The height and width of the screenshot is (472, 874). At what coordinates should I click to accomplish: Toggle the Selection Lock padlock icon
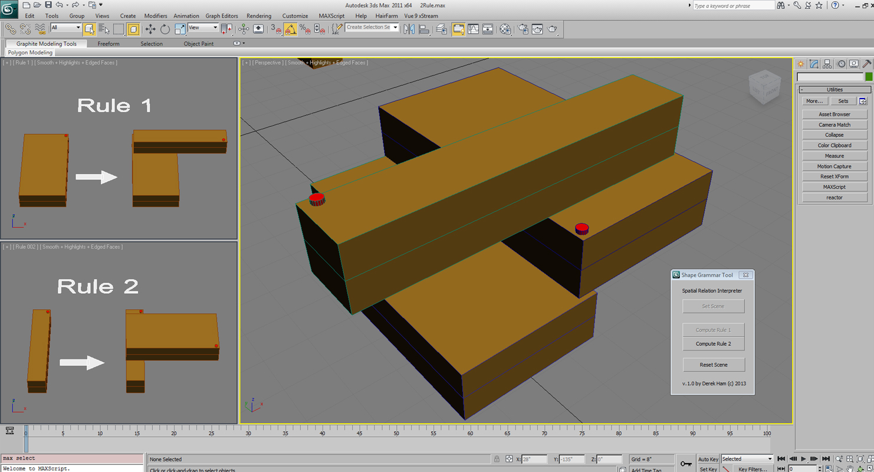point(497,459)
